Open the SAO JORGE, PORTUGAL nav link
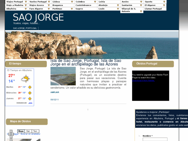188x141 pixels. (x=25, y=28)
